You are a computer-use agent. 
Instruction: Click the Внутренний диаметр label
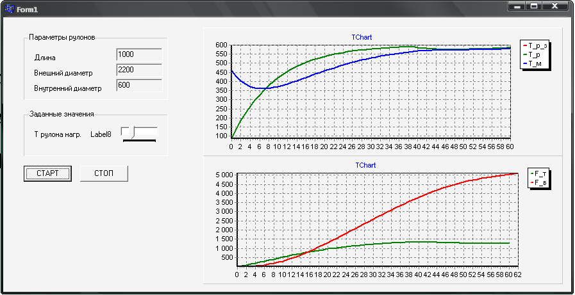tap(68, 88)
